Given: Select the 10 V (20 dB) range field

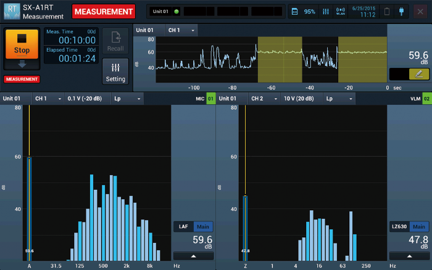Looking at the screenshot, I should pyautogui.click(x=302, y=99).
